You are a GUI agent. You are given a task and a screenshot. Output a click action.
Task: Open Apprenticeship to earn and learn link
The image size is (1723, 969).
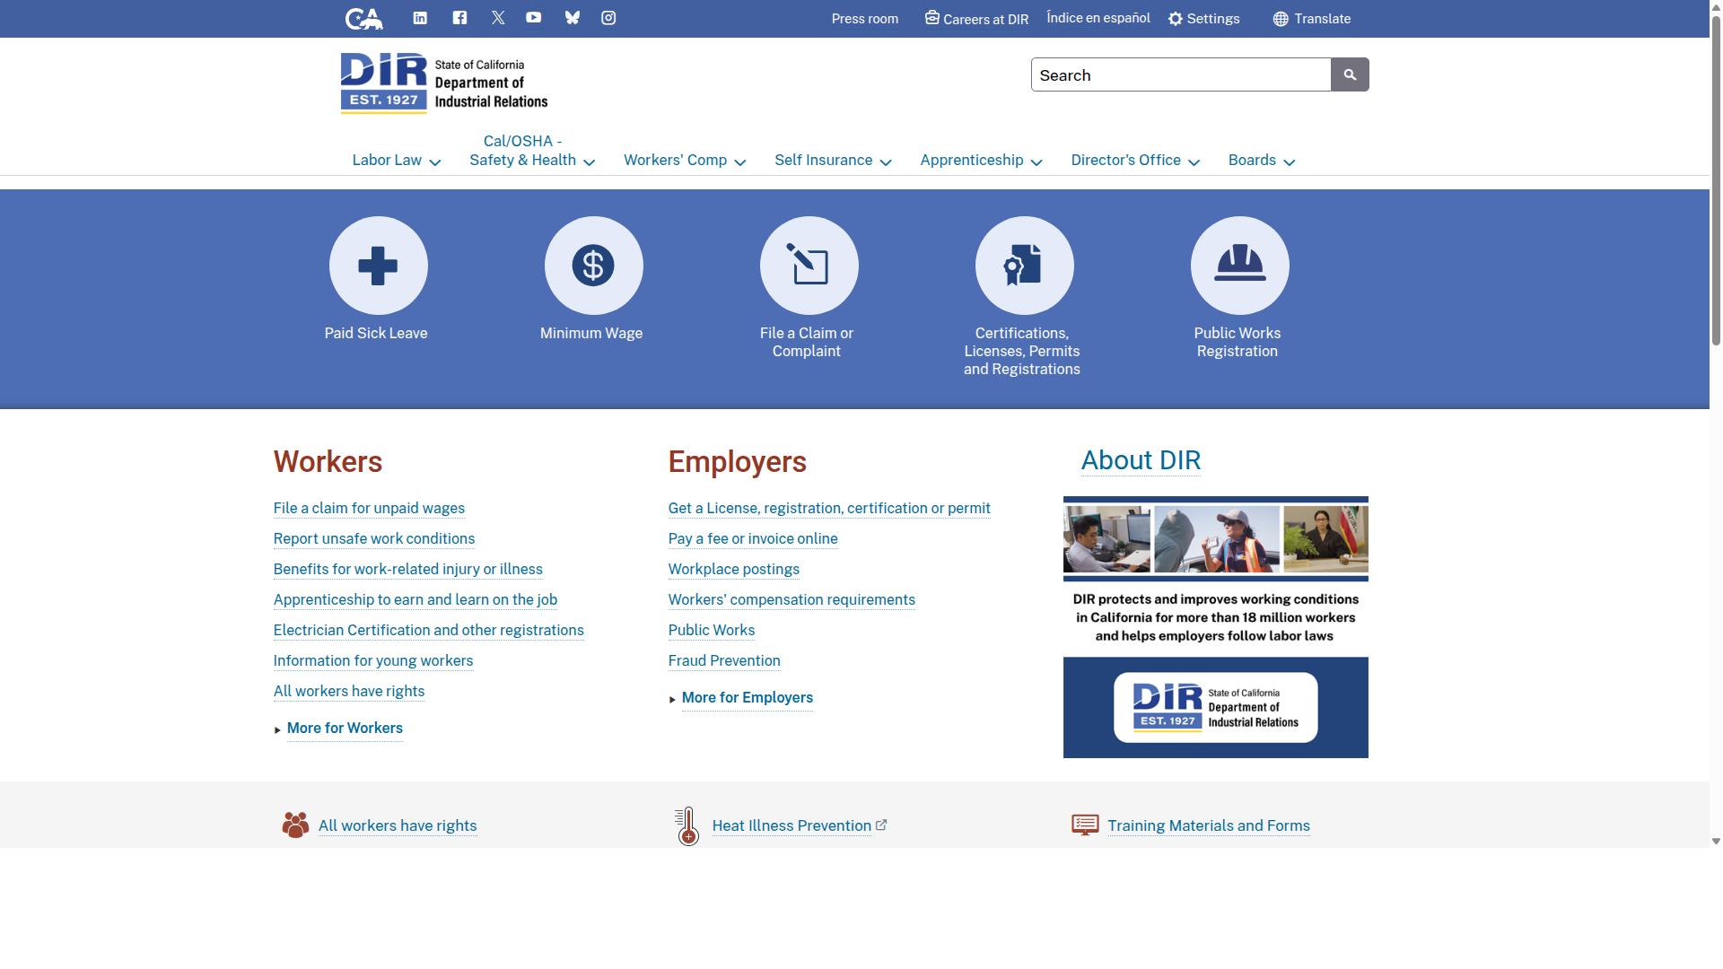click(x=415, y=599)
